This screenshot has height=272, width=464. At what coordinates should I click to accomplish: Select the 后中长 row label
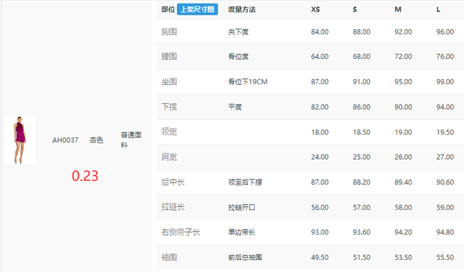[173, 182]
